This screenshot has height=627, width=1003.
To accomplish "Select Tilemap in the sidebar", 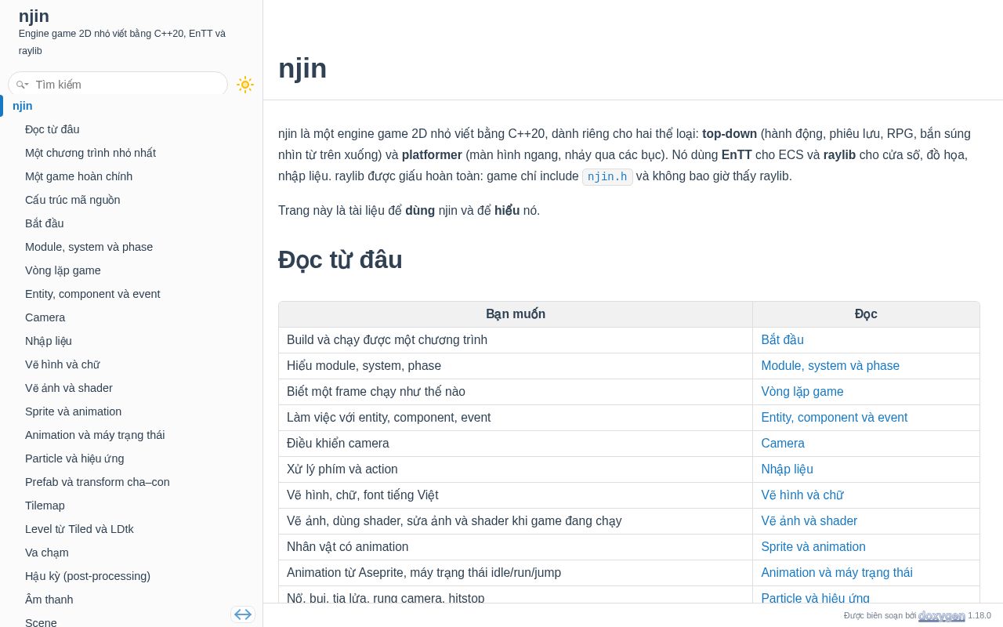I will tap(45, 506).
